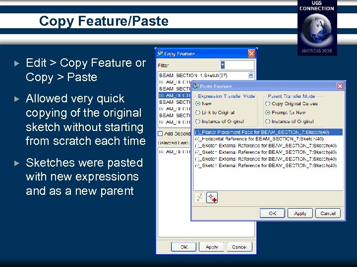Click the greyed vector tool icon in Paste Feature
The height and width of the screenshot is (267, 357).
pos(200,197)
